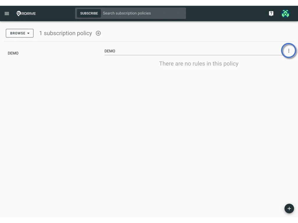Open the BROWSE dropdown
Image resolution: width=298 pixels, height=223 pixels.
coord(19,33)
